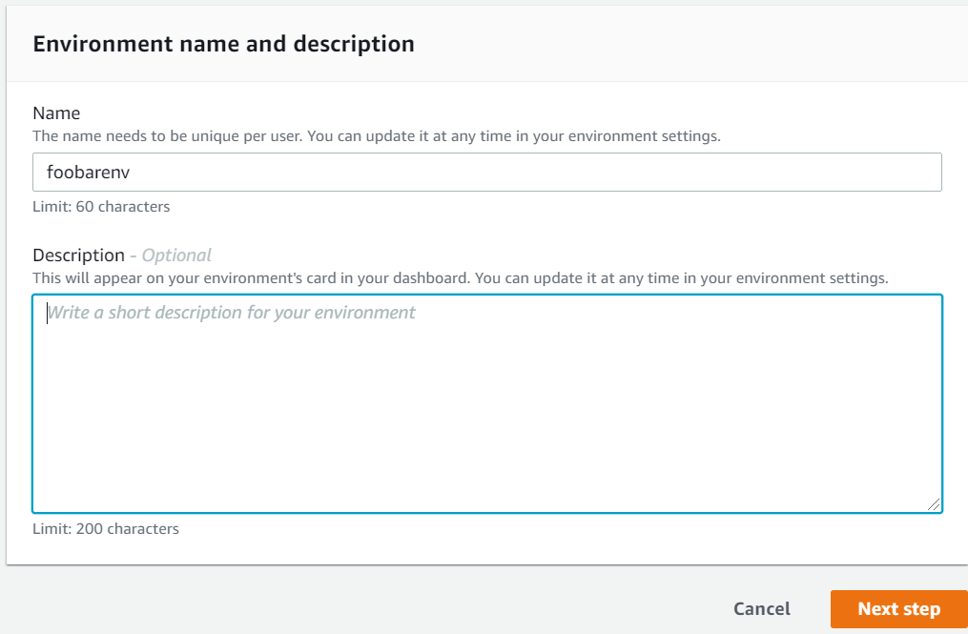Click the italic 'Optional' text

click(x=176, y=255)
